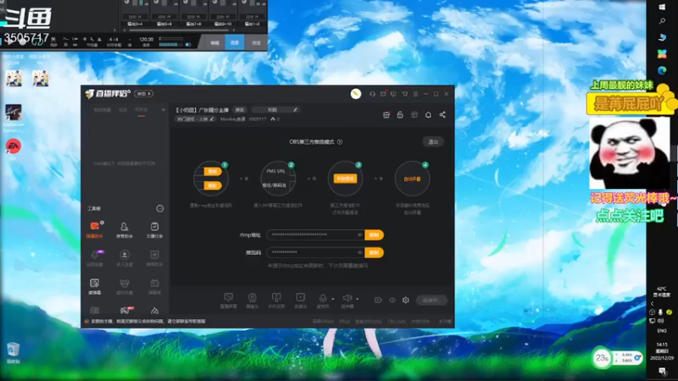Image resolution: width=678 pixels, height=381 pixels.
Task: Add a new scene with the plus tab
Action: 163,110
